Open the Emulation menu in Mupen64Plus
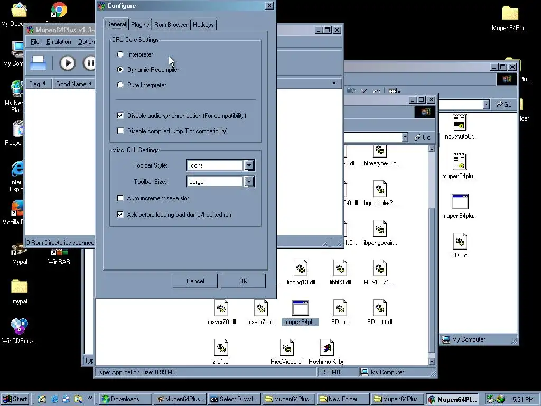The image size is (541, 406). 59,42
